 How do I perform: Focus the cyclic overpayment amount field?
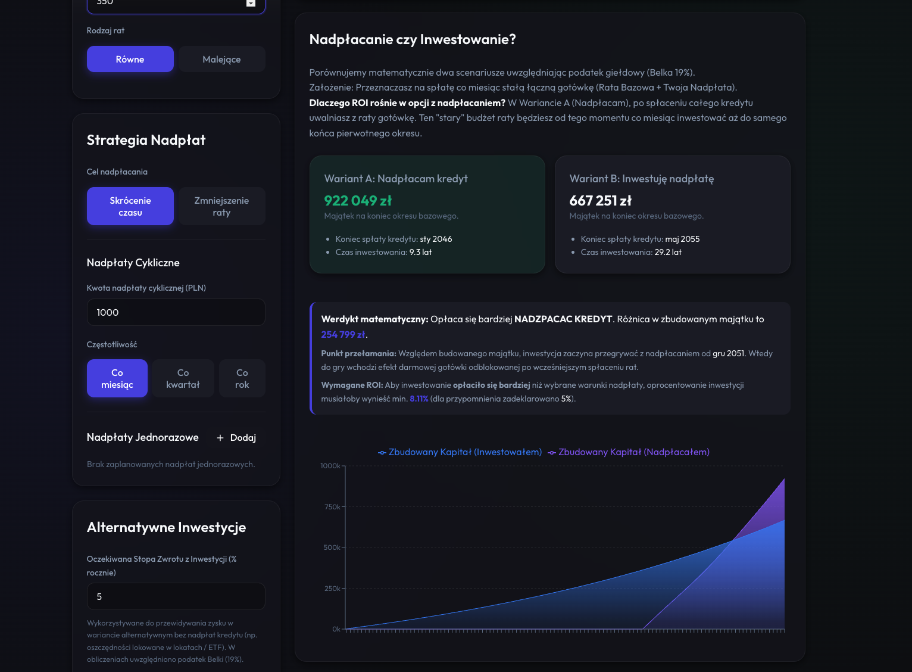[x=176, y=312]
